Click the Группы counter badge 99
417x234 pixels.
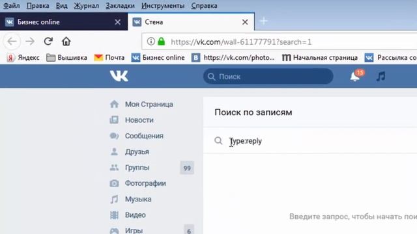tap(187, 168)
